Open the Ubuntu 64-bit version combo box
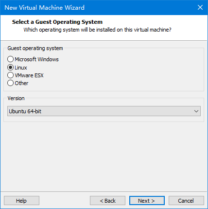Image resolution: width=208 pixels, height=209 pixels. 104,111
